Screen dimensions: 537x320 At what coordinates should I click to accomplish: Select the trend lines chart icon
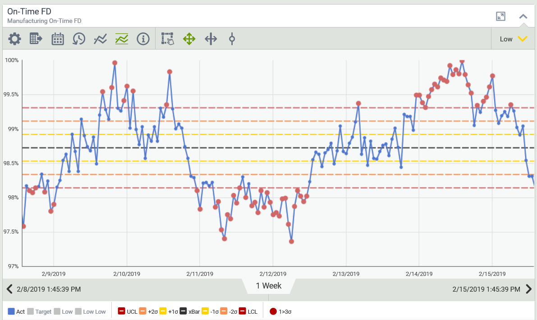(100, 39)
